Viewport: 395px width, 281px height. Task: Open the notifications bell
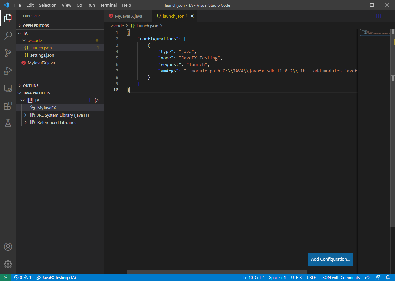388,278
